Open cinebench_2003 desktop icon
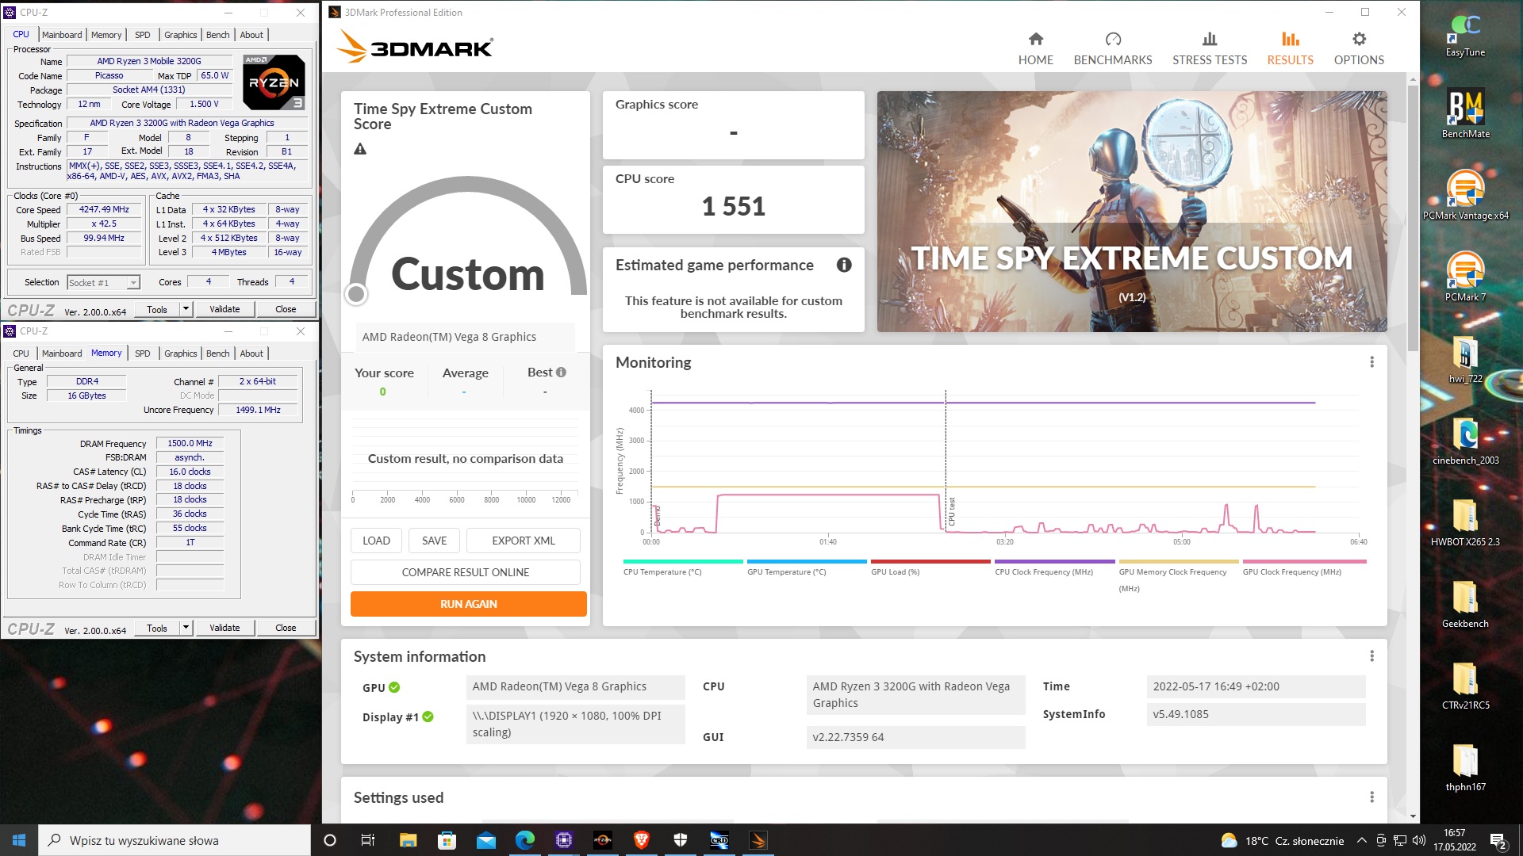The height and width of the screenshot is (856, 1523). pyautogui.click(x=1465, y=441)
